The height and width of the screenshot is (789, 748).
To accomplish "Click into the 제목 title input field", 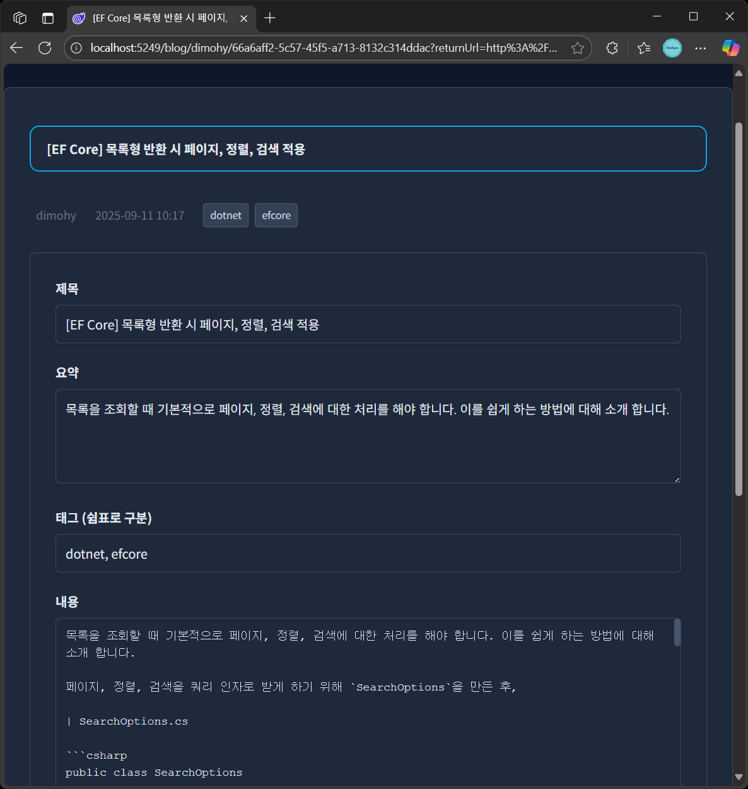I will 368,324.
